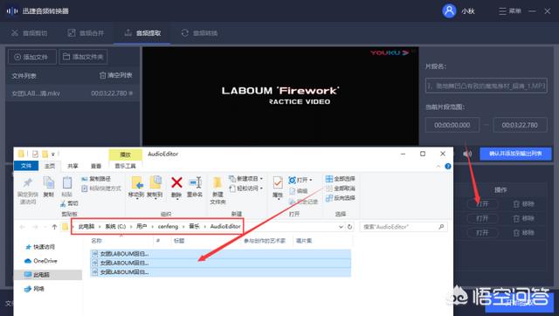Click the up-one-level arrow in File Explorer
The height and width of the screenshot is (316, 559).
(x=54, y=227)
